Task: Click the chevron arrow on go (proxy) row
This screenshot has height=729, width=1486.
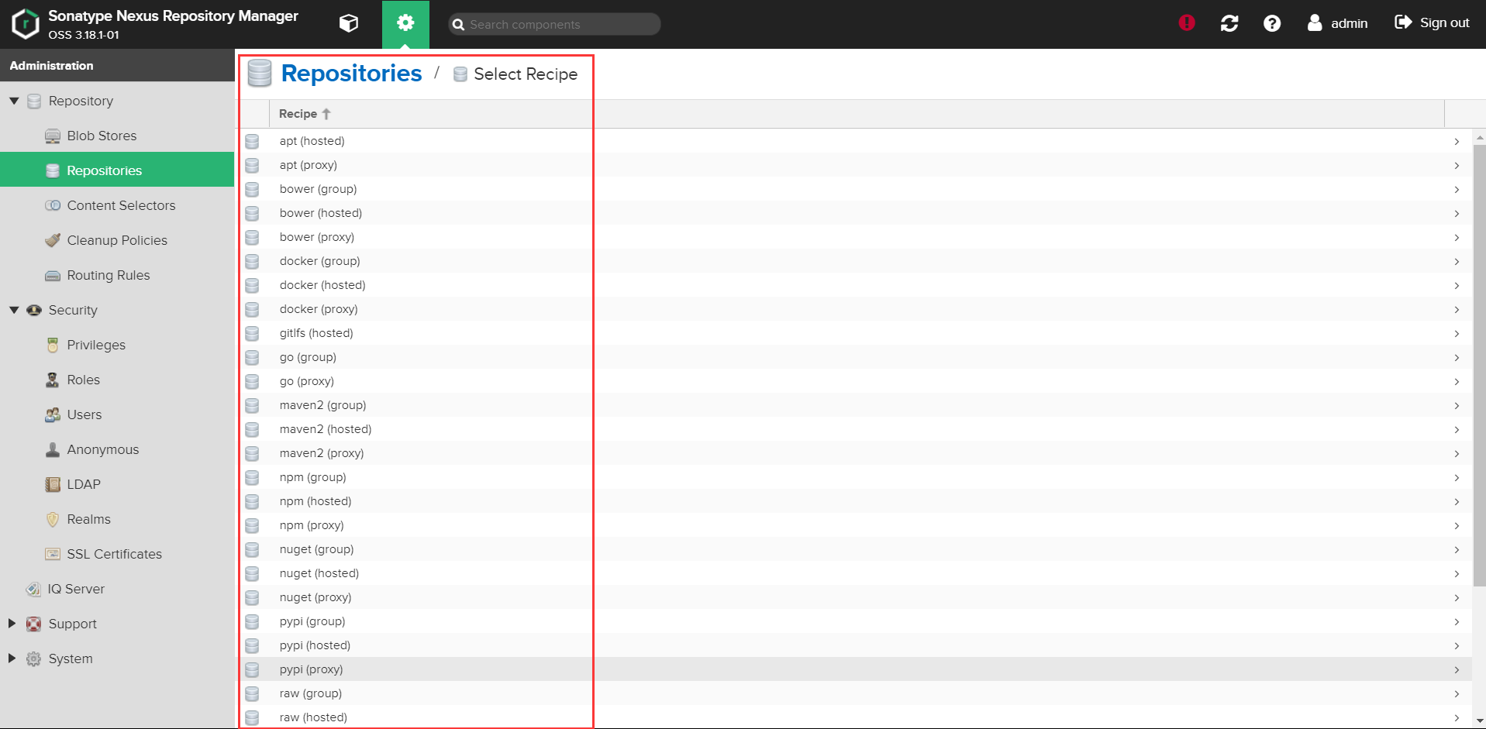Action: [1457, 382]
